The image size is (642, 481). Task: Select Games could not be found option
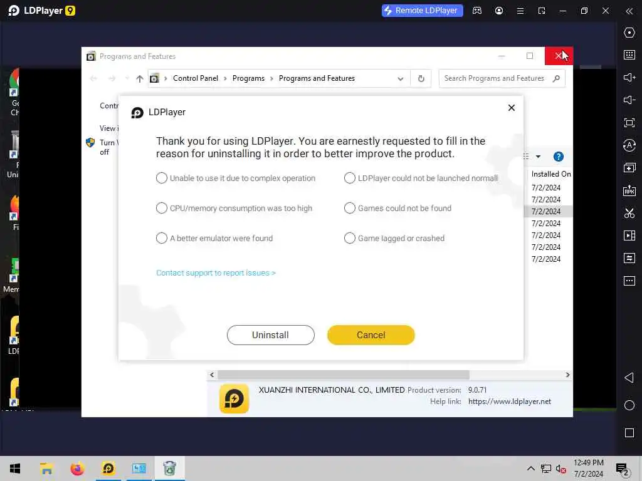click(397, 208)
